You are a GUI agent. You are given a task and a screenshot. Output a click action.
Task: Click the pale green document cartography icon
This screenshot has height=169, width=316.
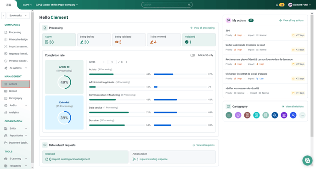(x=265, y=115)
